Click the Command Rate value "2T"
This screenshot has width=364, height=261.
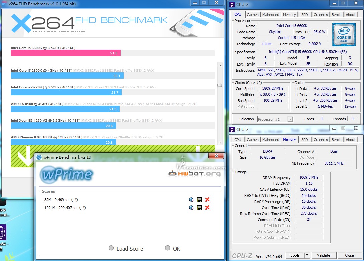pyautogui.click(x=309, y=219)
